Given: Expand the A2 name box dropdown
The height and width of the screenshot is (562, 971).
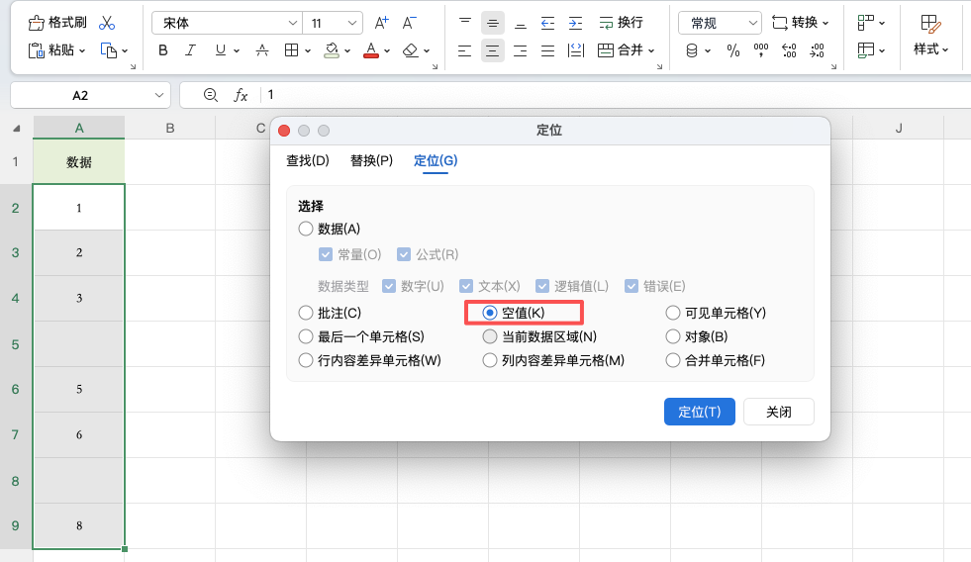Looking at the screenshot, I should pos(159,95).
